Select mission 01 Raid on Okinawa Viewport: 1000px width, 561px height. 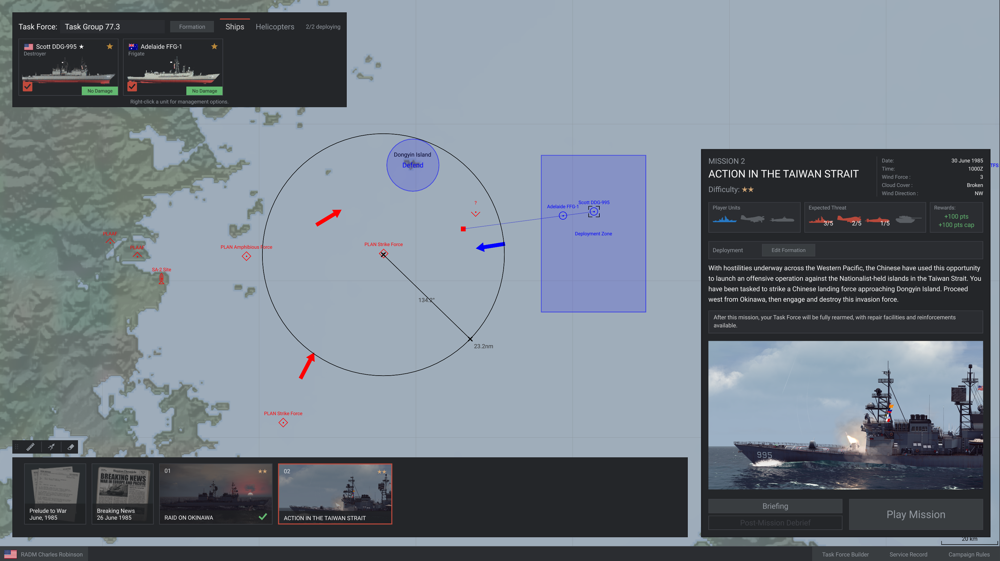216,494
